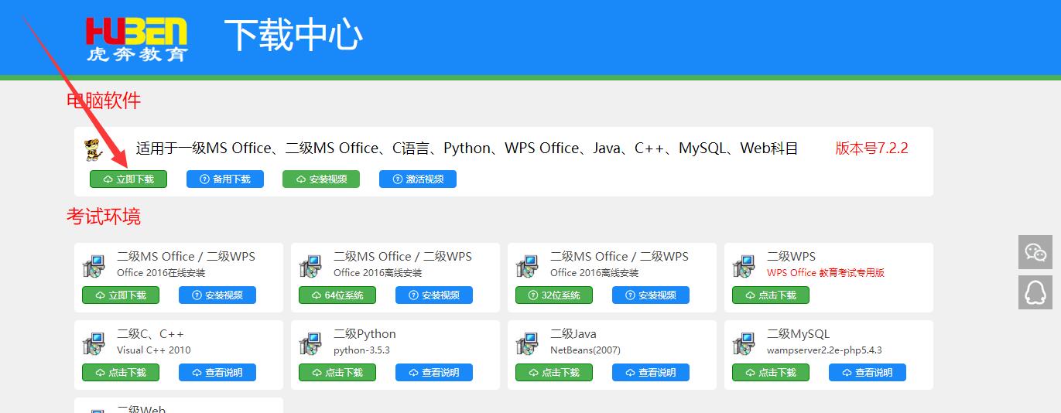Open 查看说明 for wampserver2.2e-php5.4.3
Viewport: 1061px width, 413px height.
[x=868, y=373]
